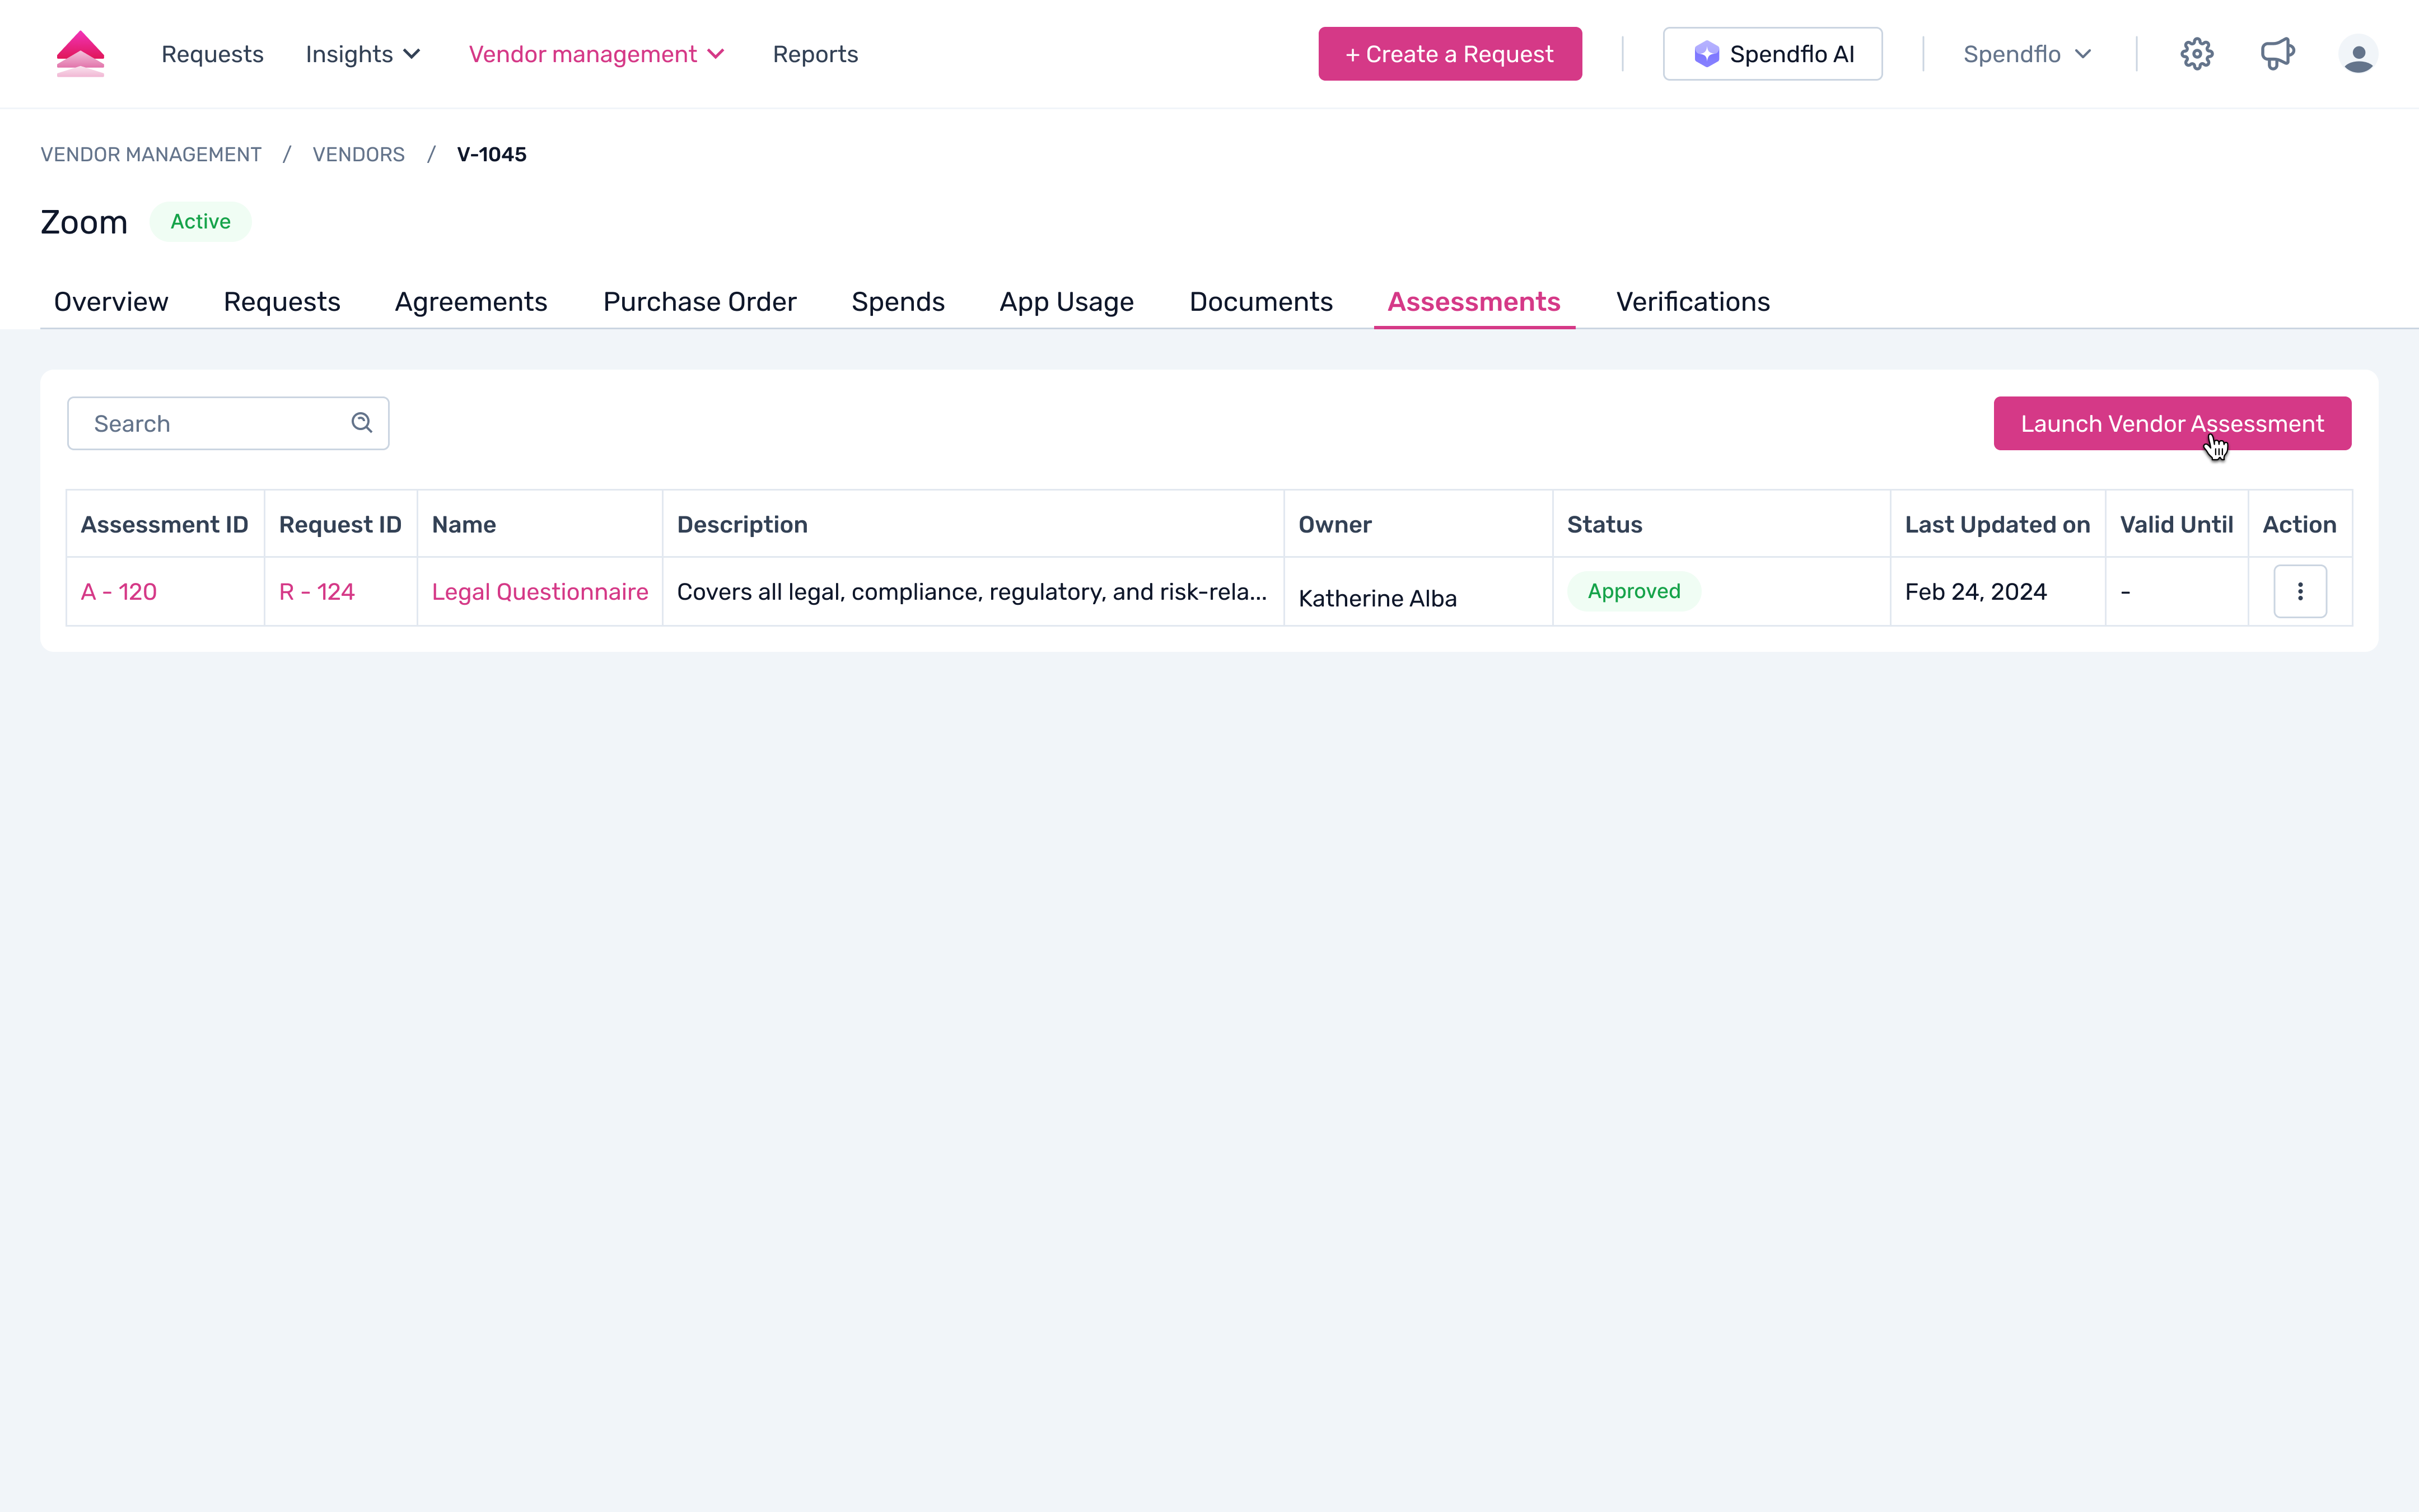Viewport: 2419px width, 1512px height.
Task: Navigate to the VENDORS breadcrumb
Action: (358, 155)
